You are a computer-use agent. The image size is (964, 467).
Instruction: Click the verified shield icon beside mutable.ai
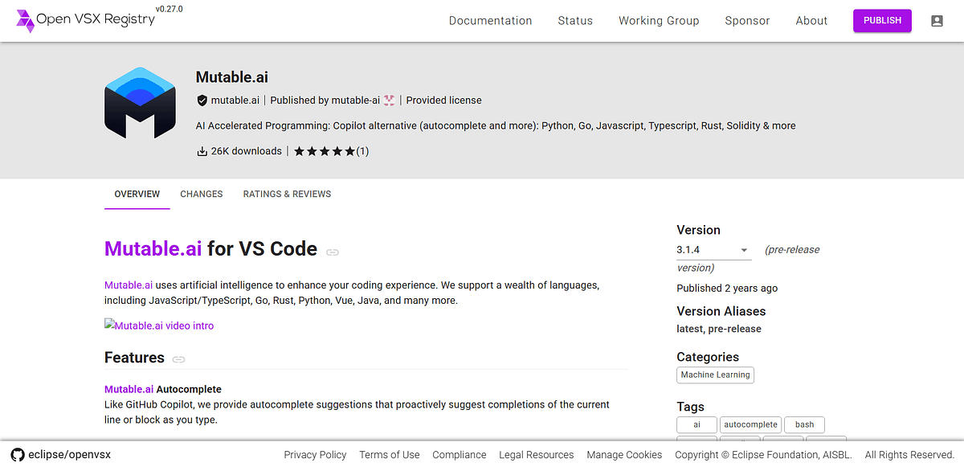point(202,100)
